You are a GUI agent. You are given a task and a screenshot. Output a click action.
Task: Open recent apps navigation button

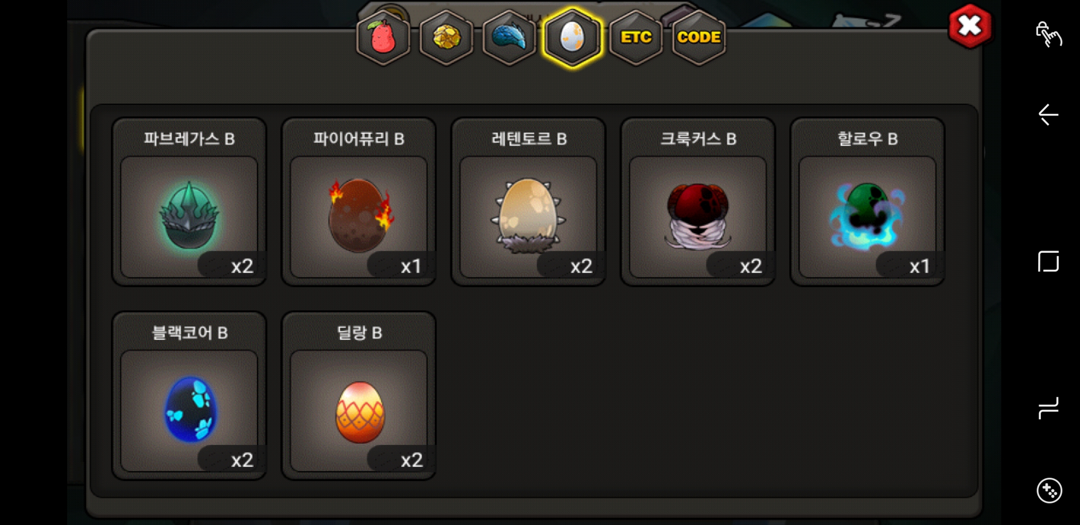pos(1049,408)
